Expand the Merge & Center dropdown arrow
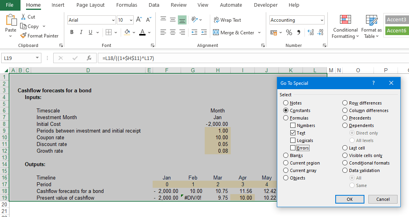Screen dimensions: 409x217 coord(259,33)
